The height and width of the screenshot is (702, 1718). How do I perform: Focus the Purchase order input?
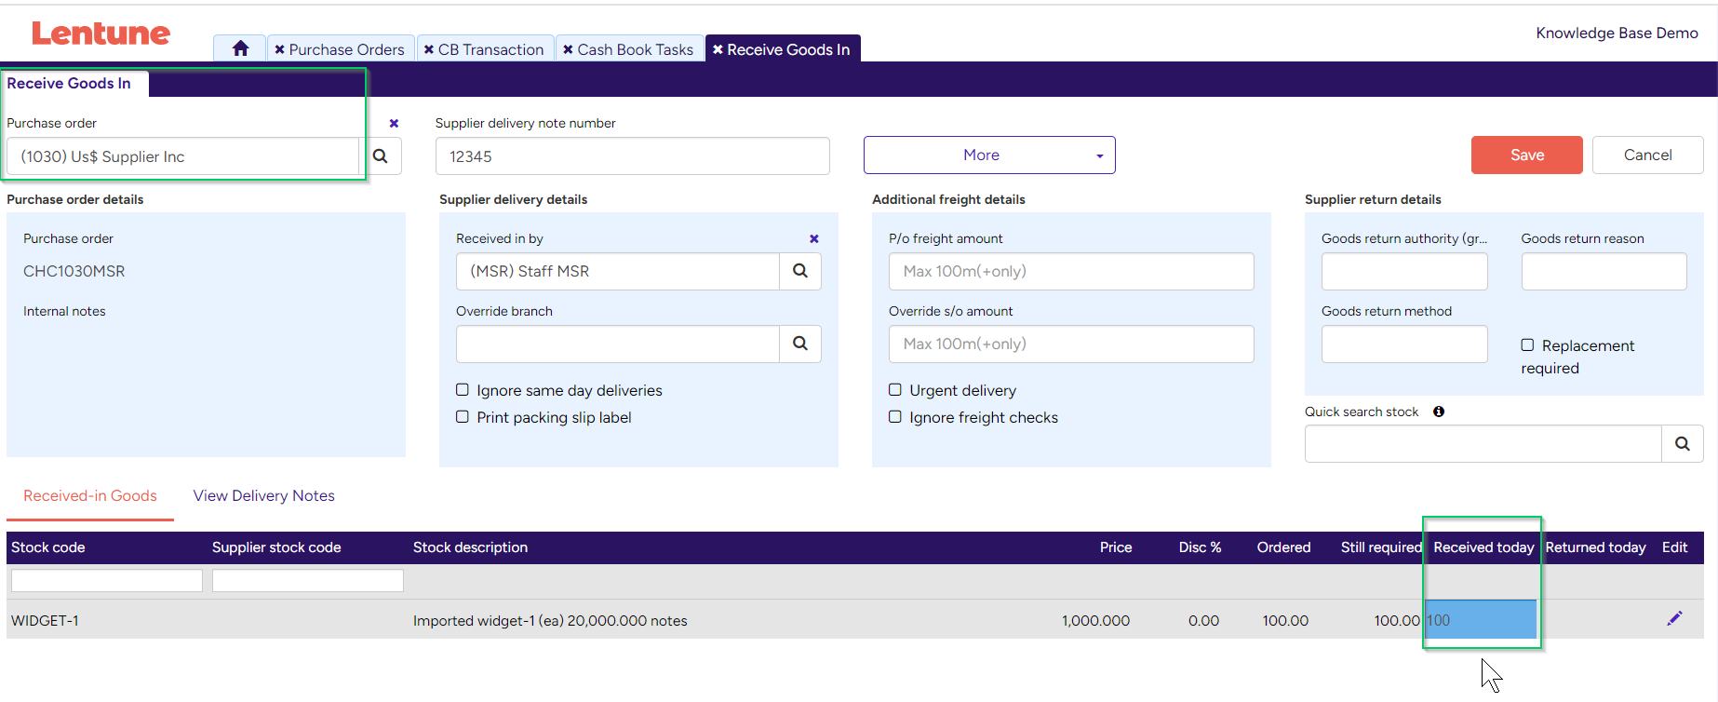[182, 156]
